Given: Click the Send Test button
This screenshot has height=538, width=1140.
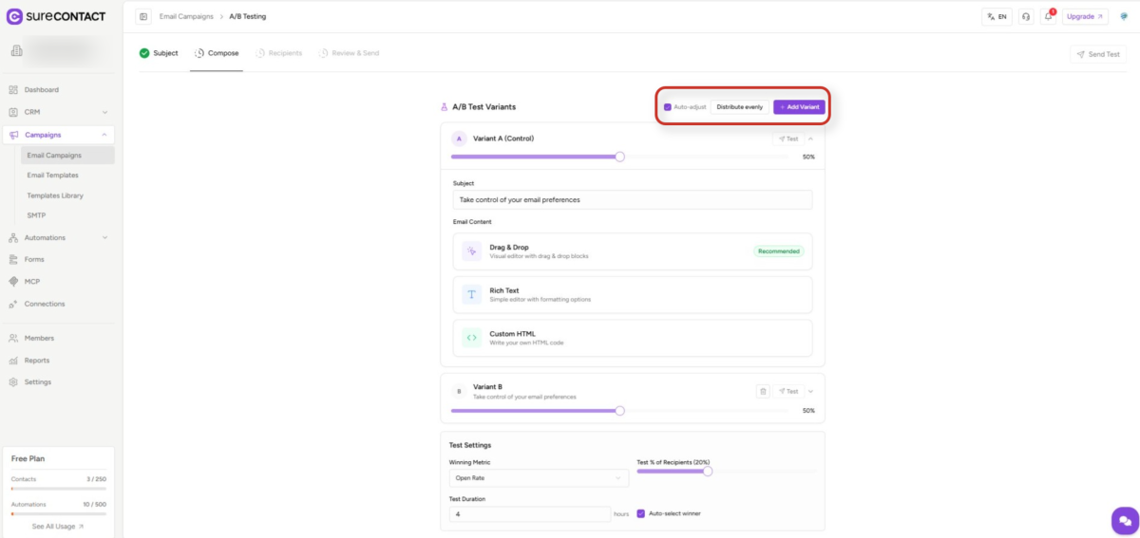Looking at the screenshot, I should pyautogui.click(x=1098, y=54).
